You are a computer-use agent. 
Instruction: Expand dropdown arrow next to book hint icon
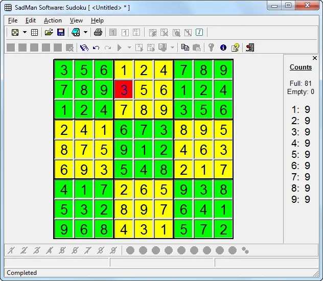point(172,48)
